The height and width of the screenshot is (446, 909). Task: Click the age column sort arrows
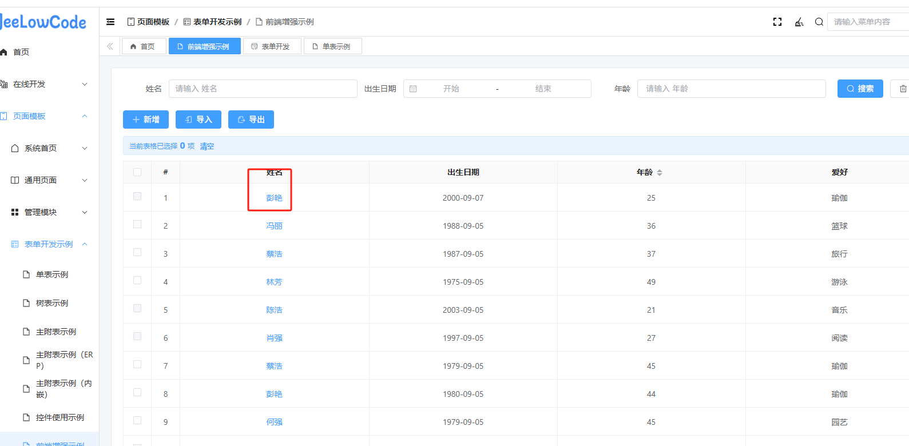click(660, 172)
